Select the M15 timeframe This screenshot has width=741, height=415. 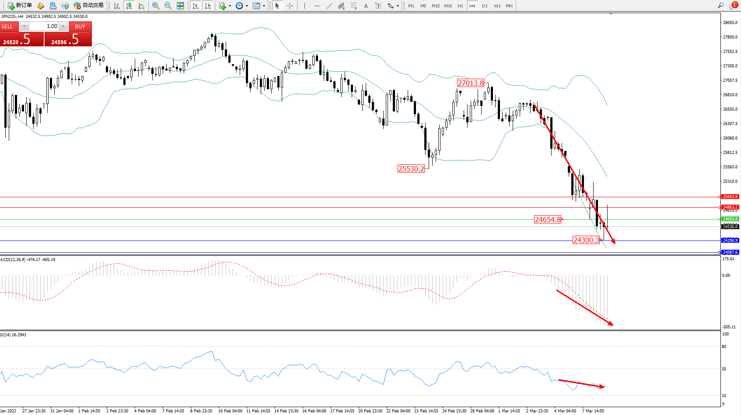point(436,6)
